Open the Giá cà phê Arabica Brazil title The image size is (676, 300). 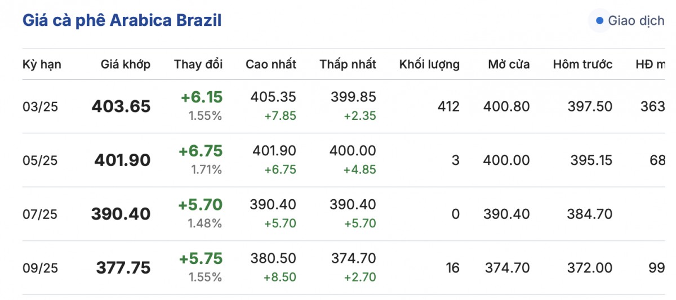[122, 21]
